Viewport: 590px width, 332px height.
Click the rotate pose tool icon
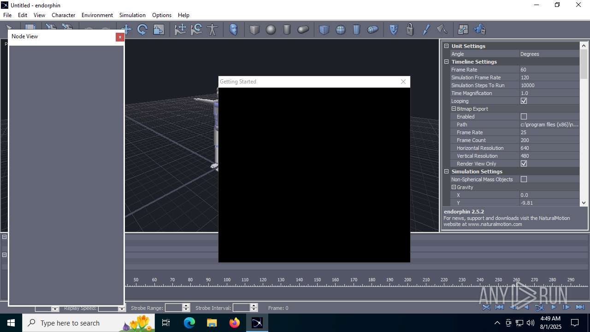pyautogui.click(x=196, y=30)
